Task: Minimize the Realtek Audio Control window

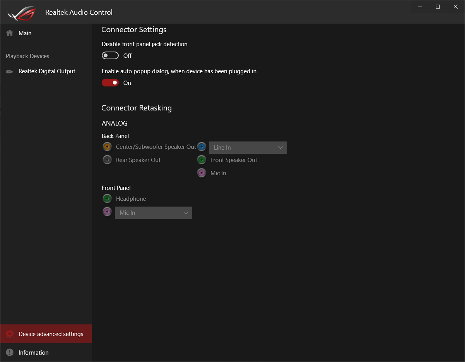Action: click(x=420, y=7)
